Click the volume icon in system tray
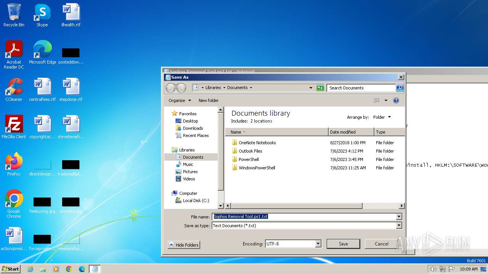Viewport: 488px width, 274px height. coord(433,269)
